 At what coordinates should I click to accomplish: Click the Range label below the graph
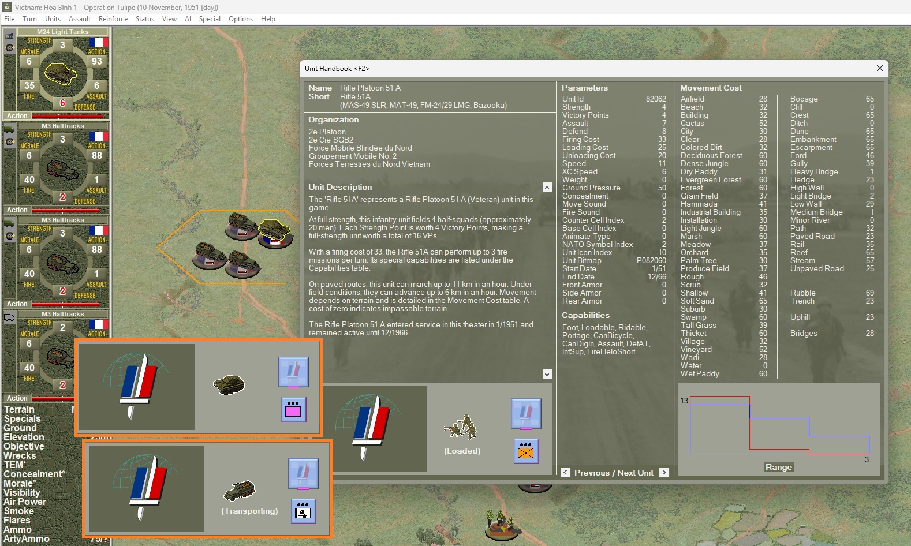779,467
